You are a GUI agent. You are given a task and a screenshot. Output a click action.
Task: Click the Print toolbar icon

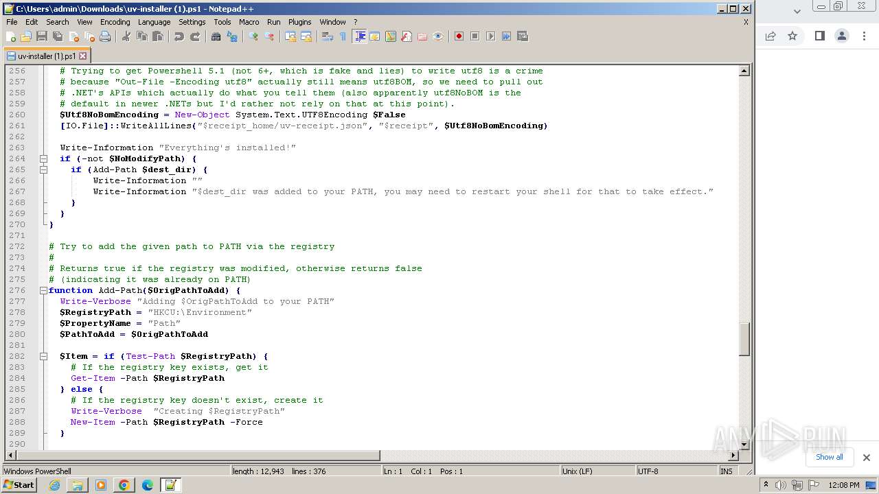105,36
